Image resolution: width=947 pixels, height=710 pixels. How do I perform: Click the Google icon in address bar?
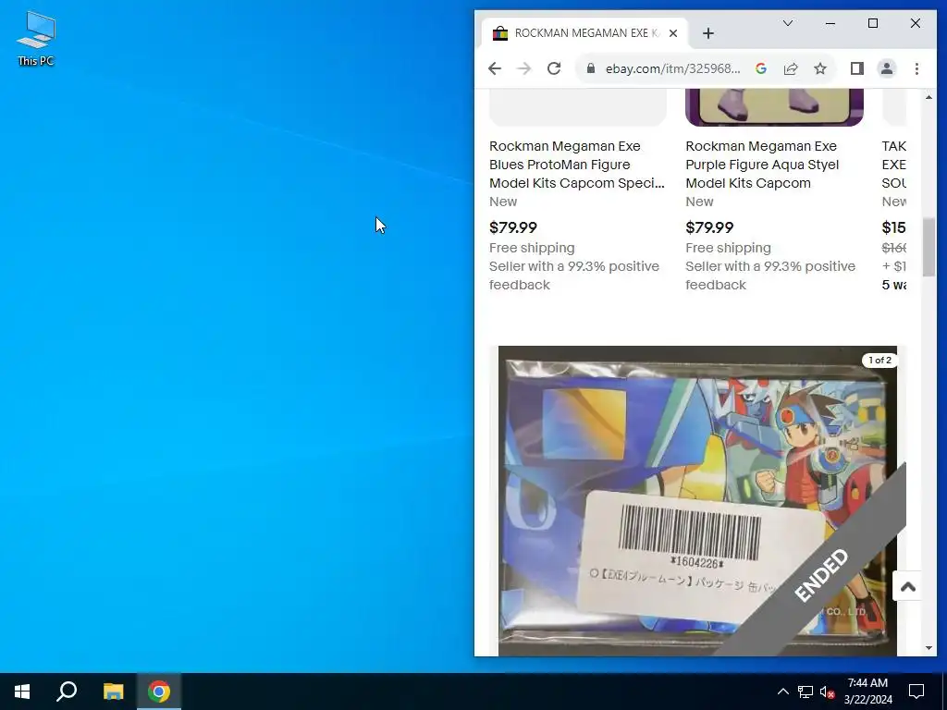pyautogui.click(x=761, y=68)
